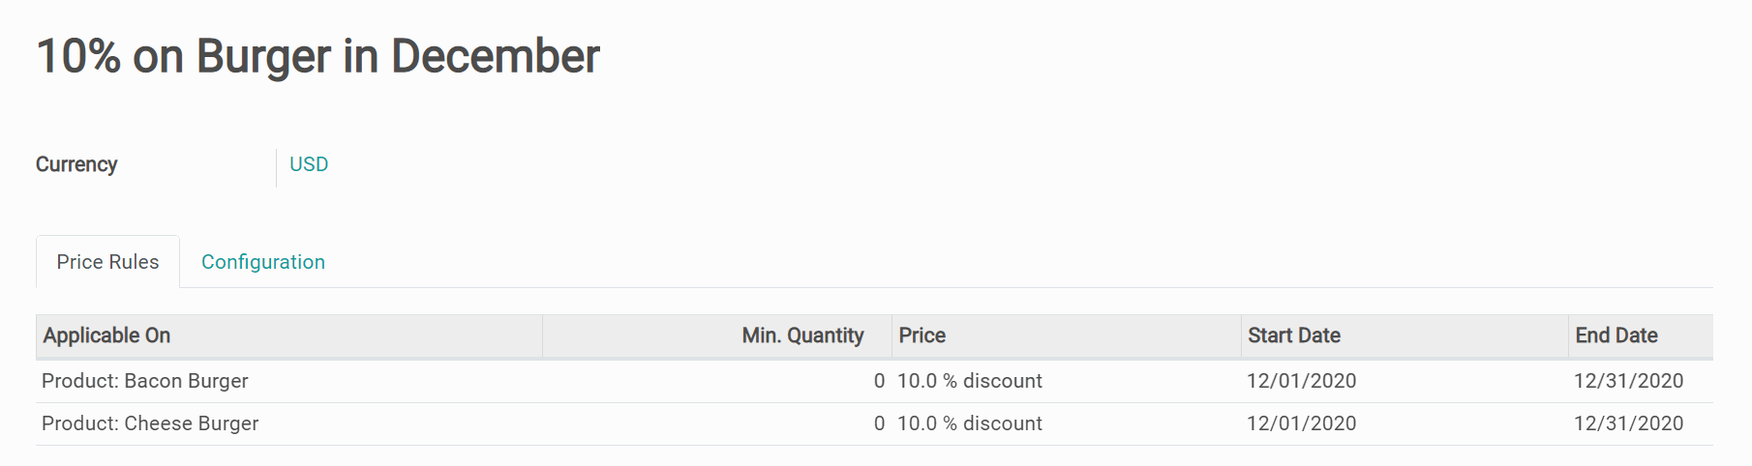Click Cheese Burger start date 12/01/2020

pyautogui.click(x=1302, y=423)
